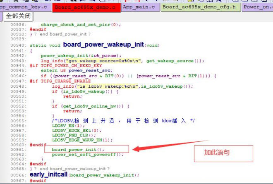Image resolution: width=273 pixels, height=184 pixels.
Task: Click the #endif on line 967
Action: (38, 181)
